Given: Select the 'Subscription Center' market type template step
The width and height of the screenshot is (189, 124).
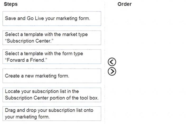Looking at the screenshot, I should coord(52,38).
